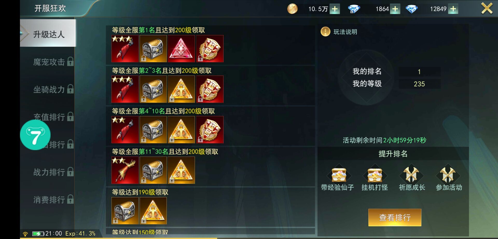Image resolution: width=498 pixels, height=239 pixels.
Task: Tap the plus button beside 12849
Action: [453, 9]
